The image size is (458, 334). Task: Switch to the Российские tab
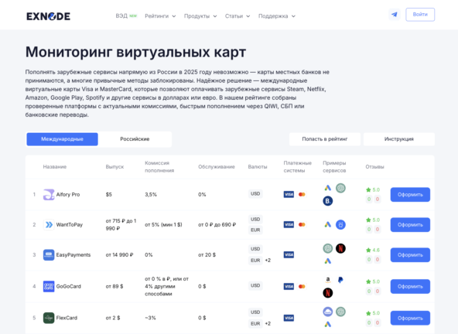(x=135, y=139)
